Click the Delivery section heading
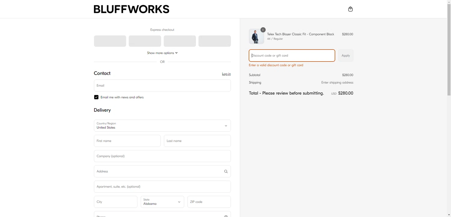Viewport: 451px width, 217px height. coord(102,110)
